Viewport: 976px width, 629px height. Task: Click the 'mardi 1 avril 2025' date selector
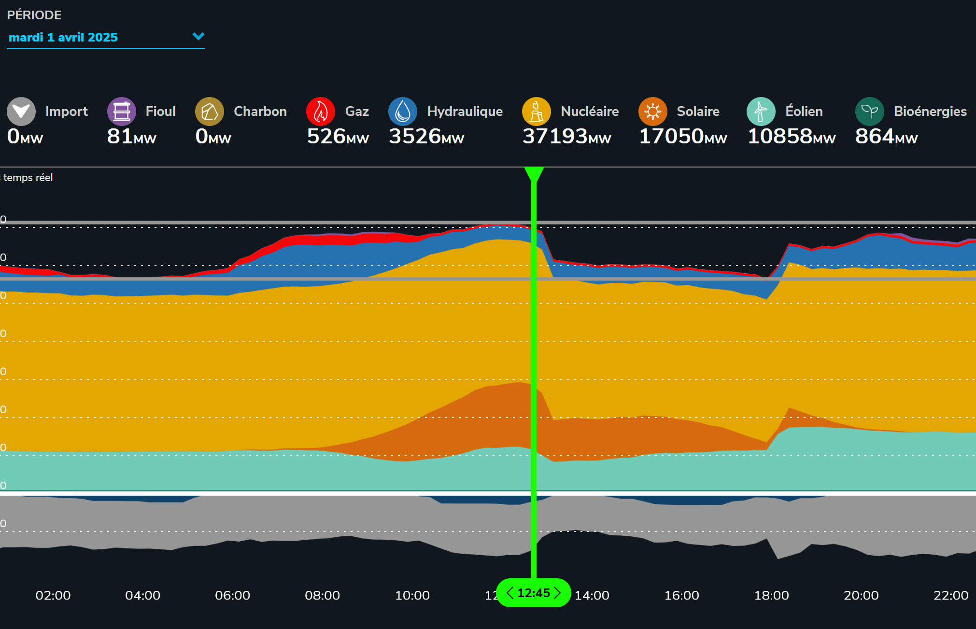pos(63,37)
